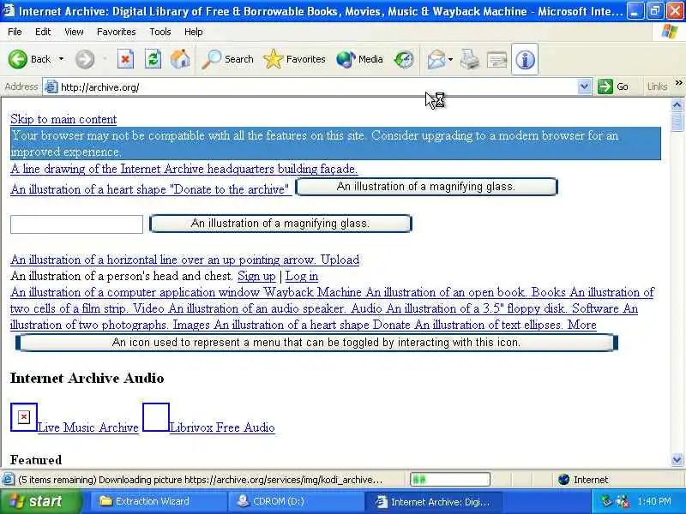Toggle the menu icon button
The image size is (686, 514).
click(x=316, y=342)
